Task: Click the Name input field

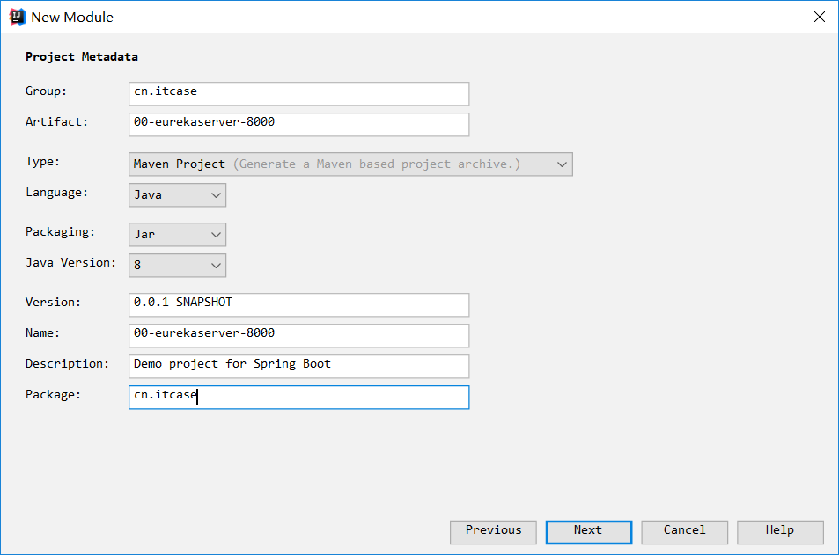Action: click(298, 335)
